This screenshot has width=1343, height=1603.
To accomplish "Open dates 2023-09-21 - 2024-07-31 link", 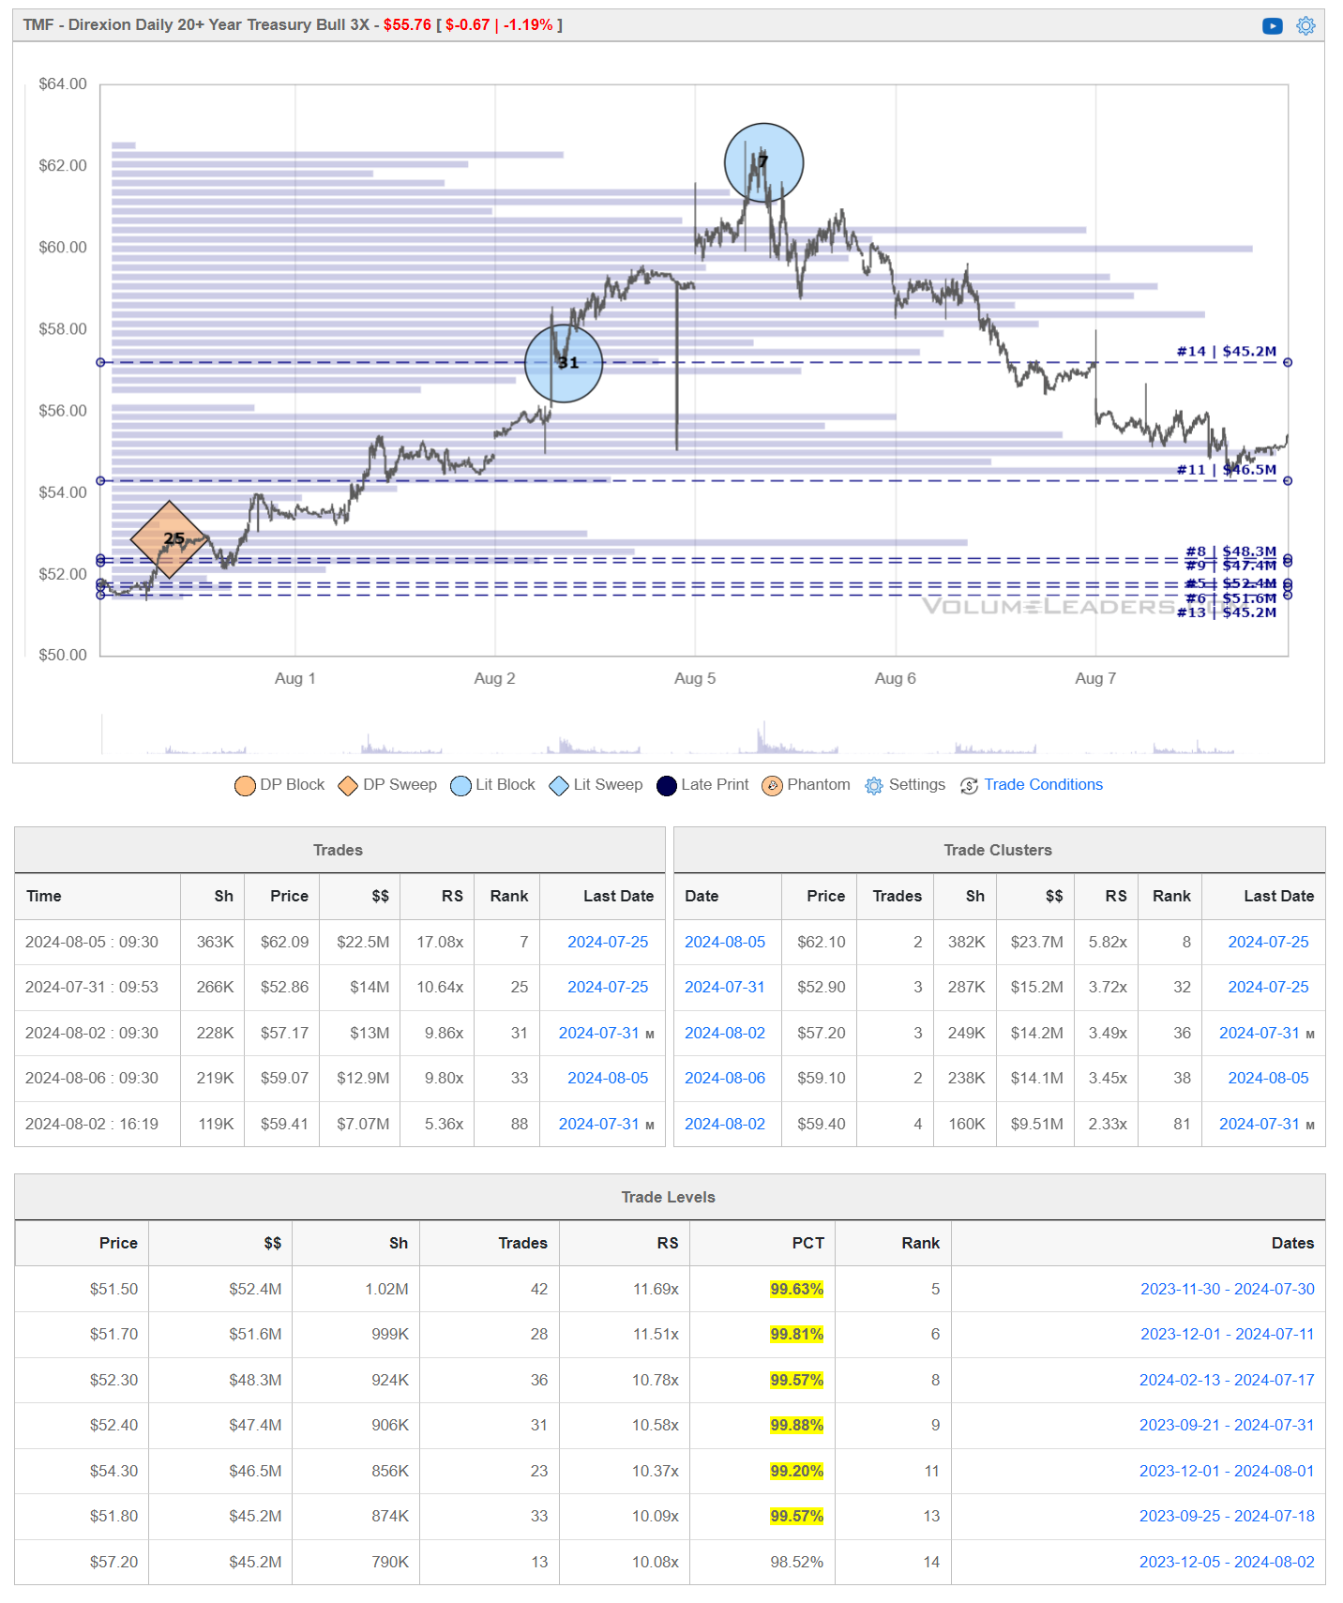I will 1227,1426.
